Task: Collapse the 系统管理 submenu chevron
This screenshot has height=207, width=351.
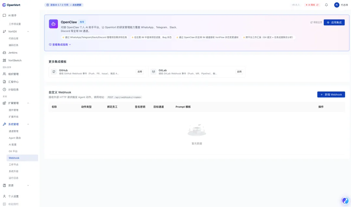Action: tap(28, 124)
